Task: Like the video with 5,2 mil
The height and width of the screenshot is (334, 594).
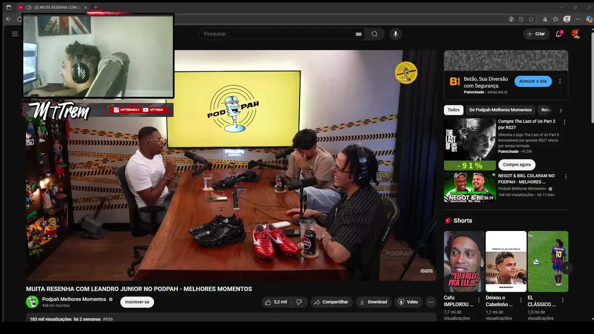Action: pos(276,302)
